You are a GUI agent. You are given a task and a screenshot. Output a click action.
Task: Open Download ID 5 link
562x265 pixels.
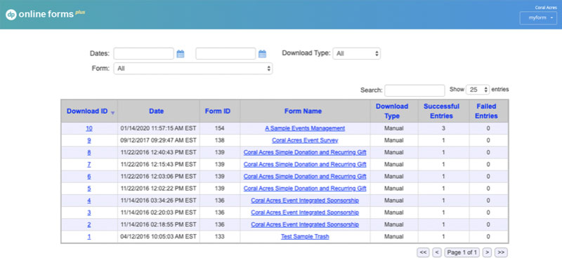coord(89,189)
